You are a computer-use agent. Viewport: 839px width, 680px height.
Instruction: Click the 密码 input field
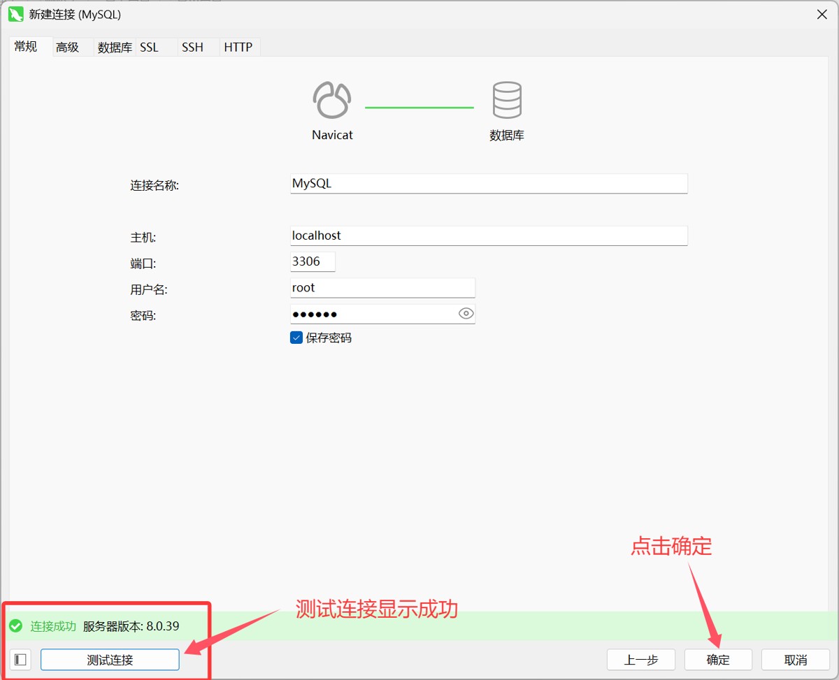382,314
